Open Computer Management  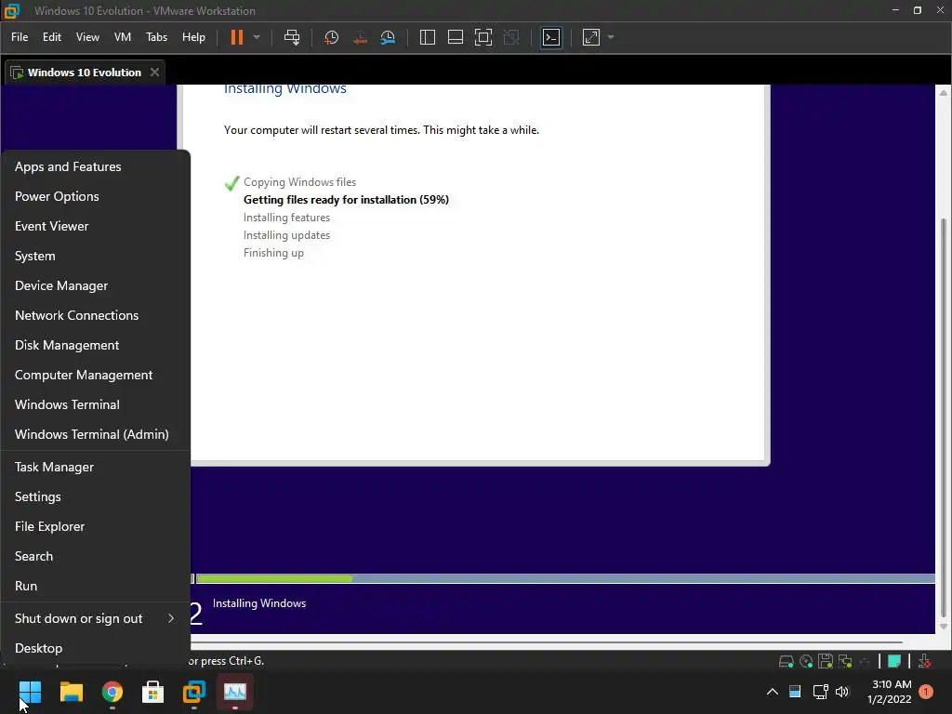(96, 375)
